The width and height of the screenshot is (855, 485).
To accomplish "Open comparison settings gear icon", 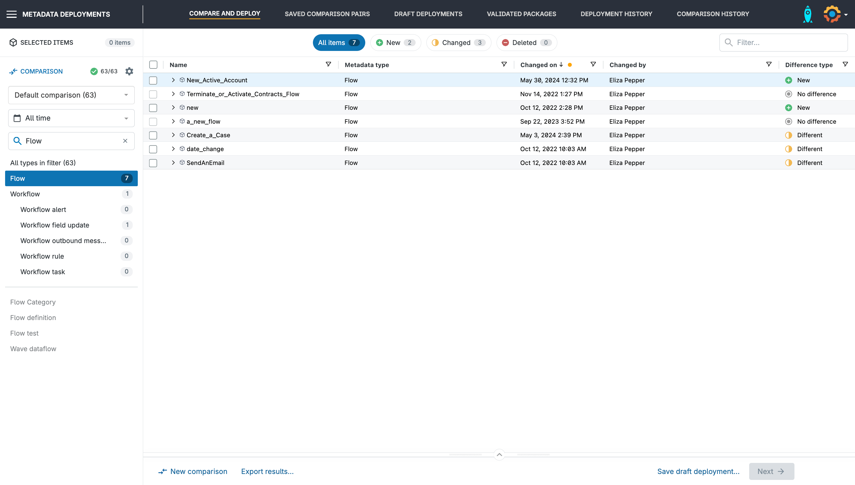I will (129, 71).
